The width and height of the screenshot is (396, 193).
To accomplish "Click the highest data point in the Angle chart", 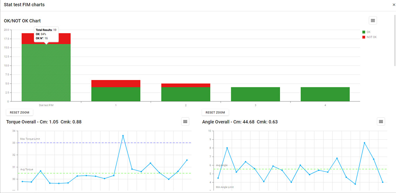I will [x=364, y=143].
